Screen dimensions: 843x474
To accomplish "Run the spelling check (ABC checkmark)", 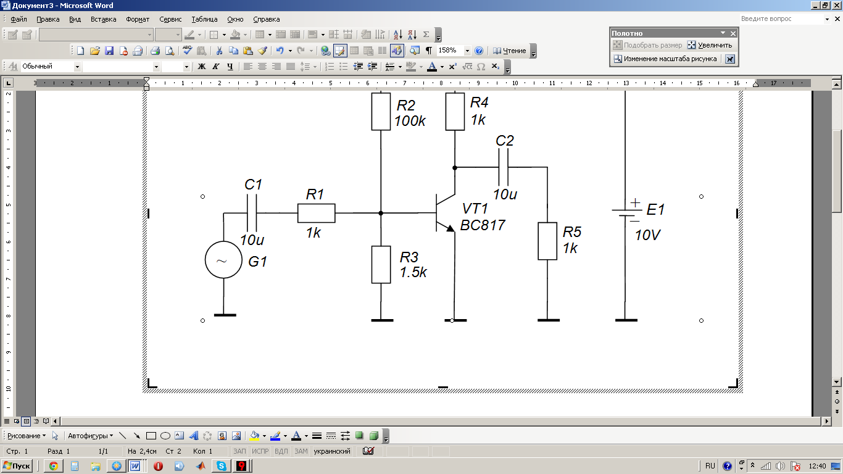I will (x=188, y=51).
